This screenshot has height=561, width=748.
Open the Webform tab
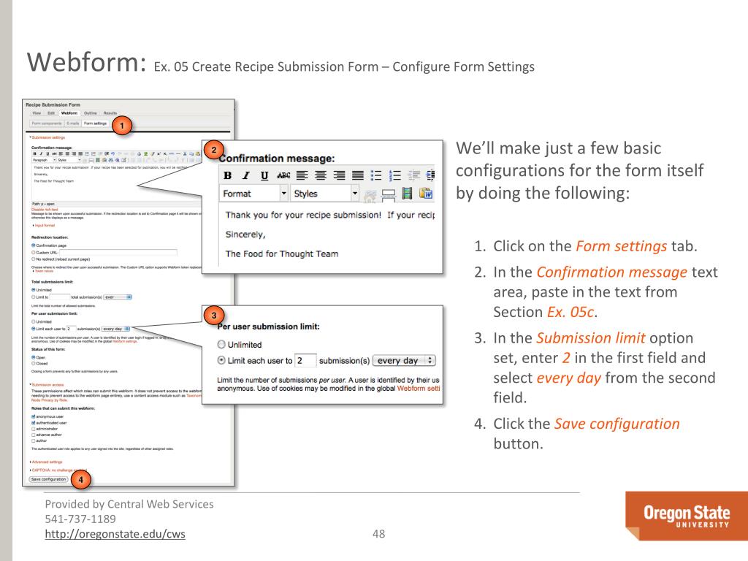click(69, 113)
